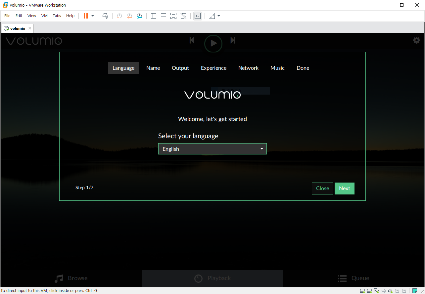Screen dimensions: 425x294
Task: Open the File menu
Action: click(x=7, y=16)
